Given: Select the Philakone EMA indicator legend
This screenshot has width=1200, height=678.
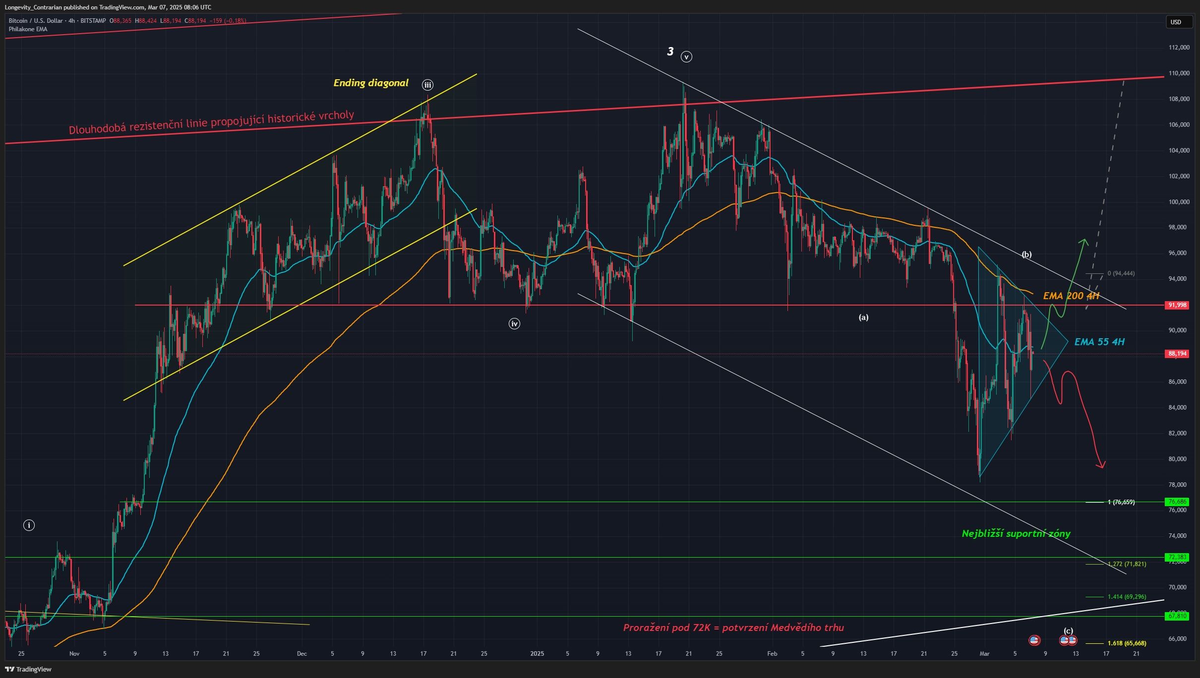Looking at the screenshot, I should [x=28, y=29].
